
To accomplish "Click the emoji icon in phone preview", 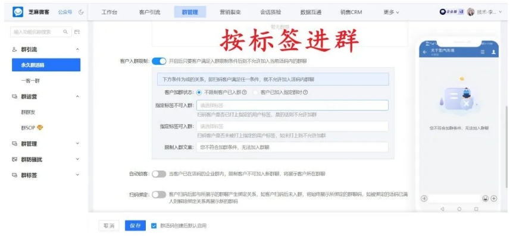I will click(486, 199).
